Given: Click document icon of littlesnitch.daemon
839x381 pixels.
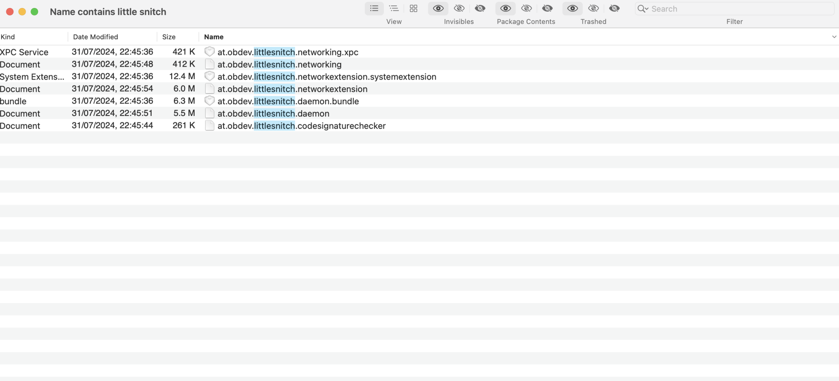Looking at the screenshot, I should [x=210, y=113].
